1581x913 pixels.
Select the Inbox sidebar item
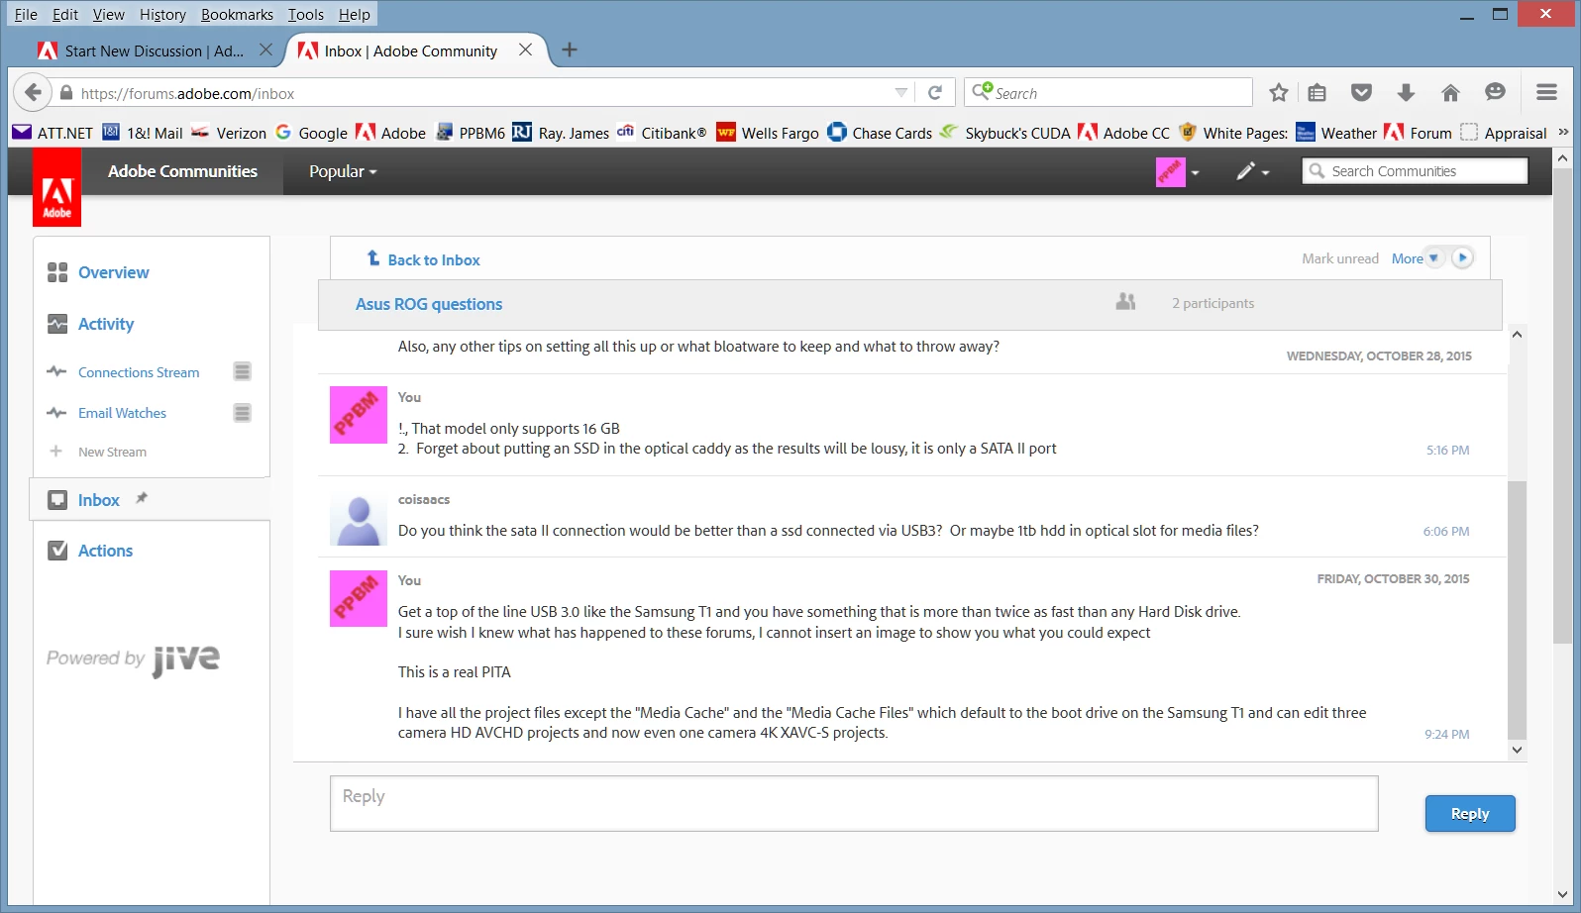click(x=98, y=500)
